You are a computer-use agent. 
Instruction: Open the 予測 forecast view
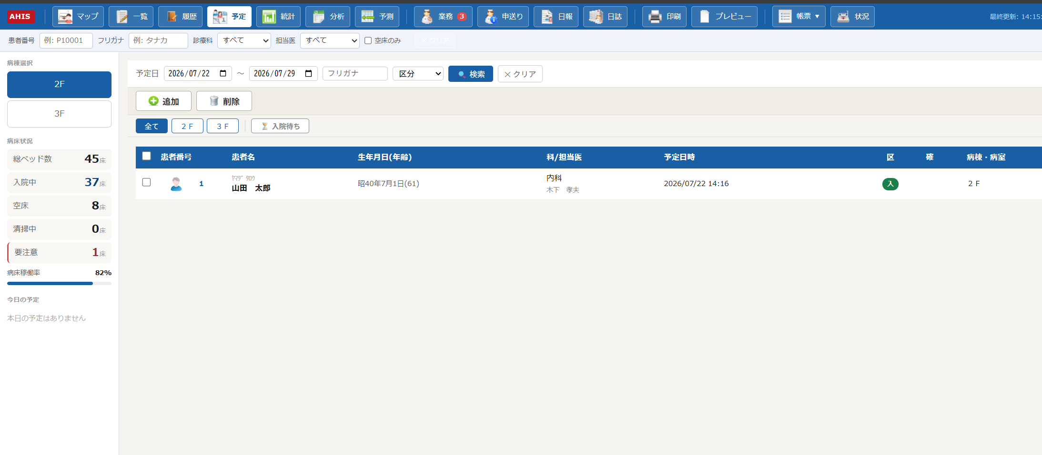(x=377, y=17)
